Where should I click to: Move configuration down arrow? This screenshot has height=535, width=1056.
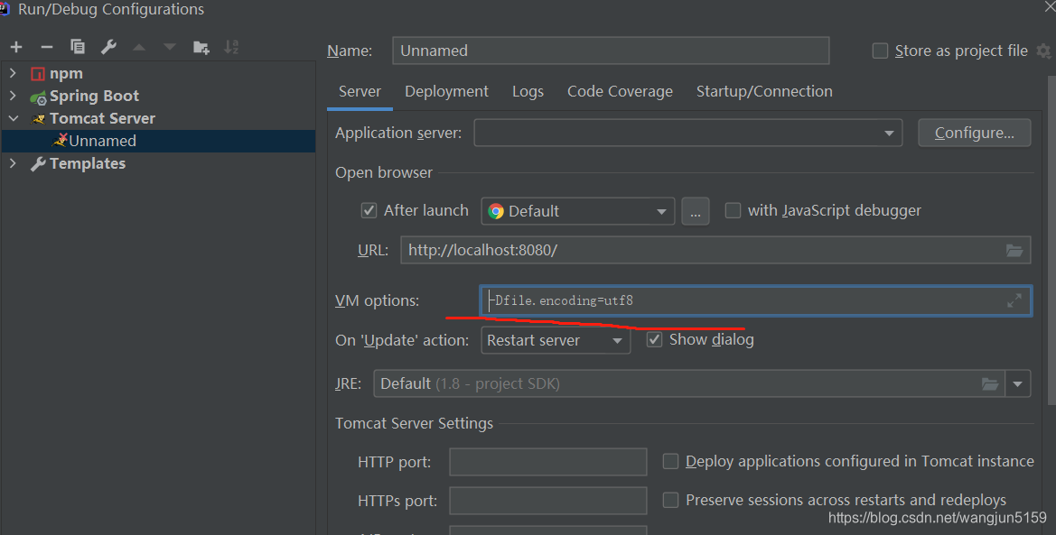pos(170,47)
